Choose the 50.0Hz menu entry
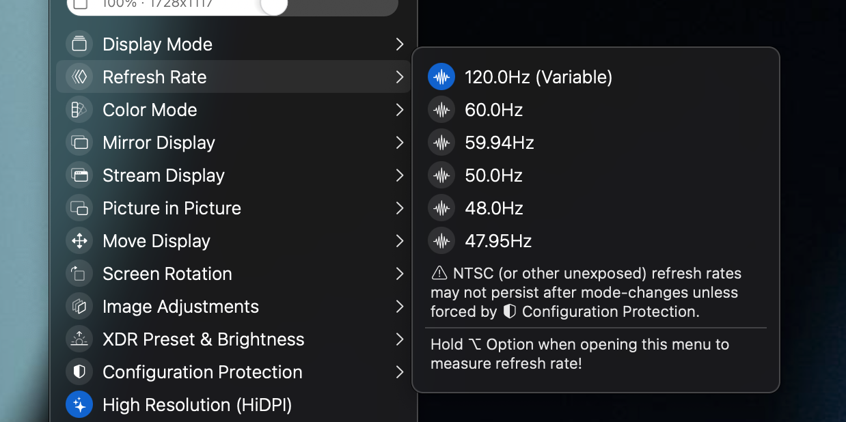846x422 pixels. point(495,175)
